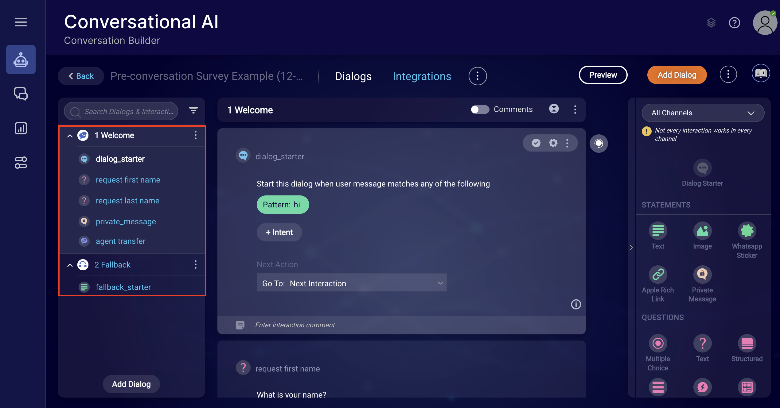
Task: Collapse the 1 Welcome dialog tree
Action: pyautogui.click(x=69, y=135)
